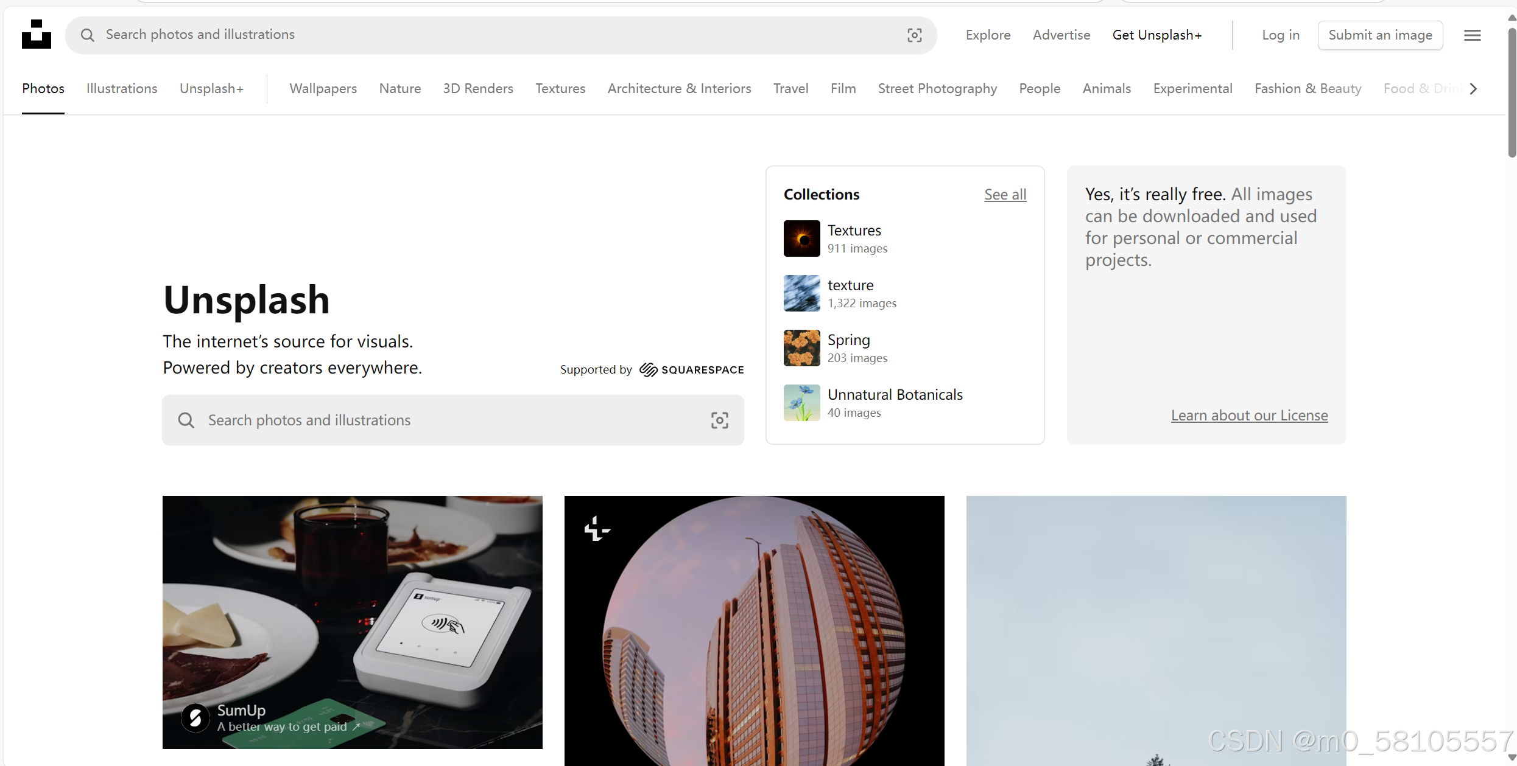The width and height of the screenshot is (1517, 766).
Task: Click the page vertical scrollbar thumb
Action: pos(1512,91)
